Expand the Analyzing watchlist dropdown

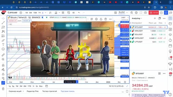click(x=137, y=18)
